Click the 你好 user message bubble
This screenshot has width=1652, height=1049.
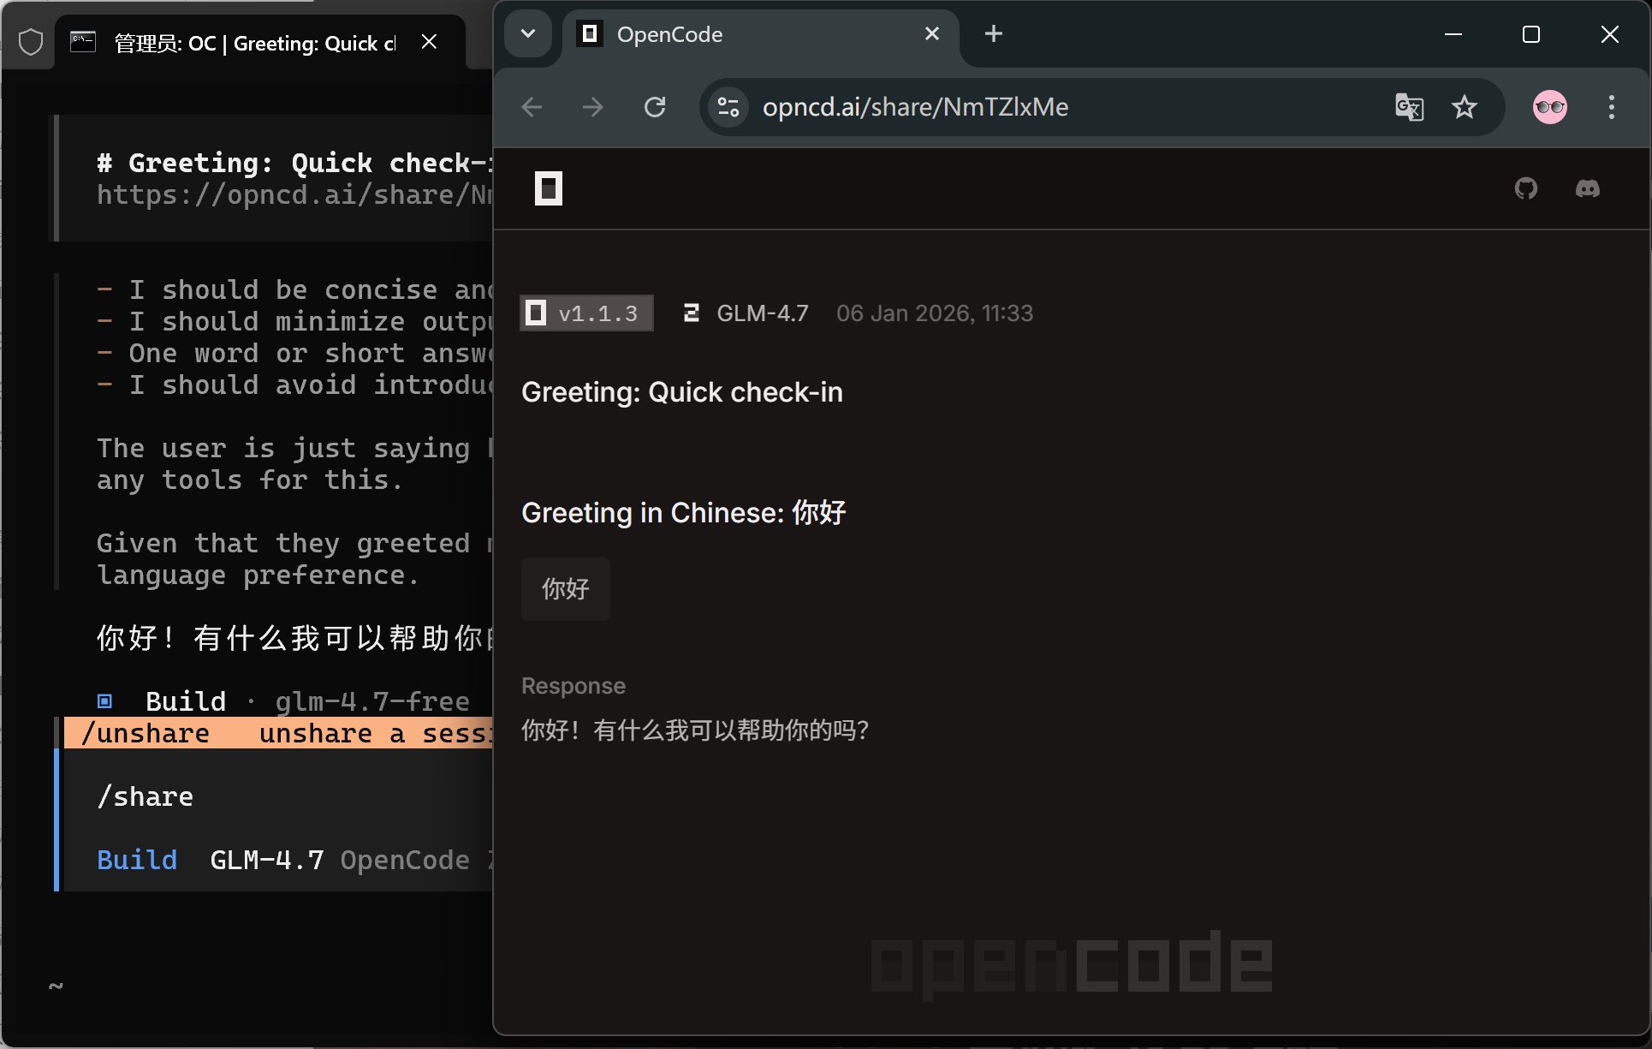pyautogui.click(x=566, y=589)
